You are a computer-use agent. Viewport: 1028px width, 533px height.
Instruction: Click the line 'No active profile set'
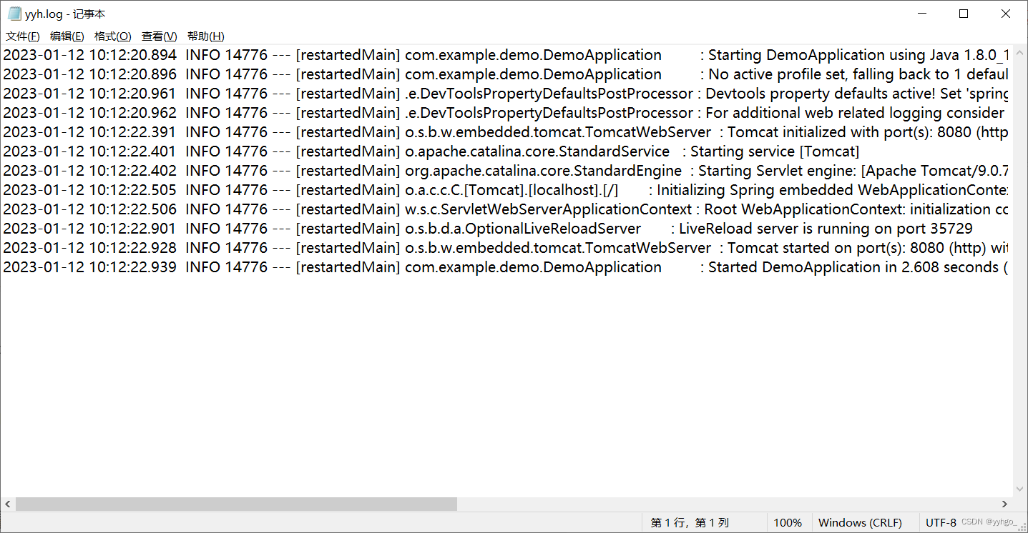pyautogui.click(x=506, y=74)
